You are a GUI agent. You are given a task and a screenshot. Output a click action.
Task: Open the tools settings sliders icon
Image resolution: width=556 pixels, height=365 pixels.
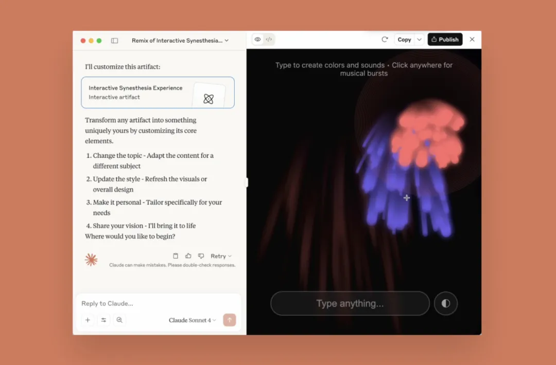[103, 320]
